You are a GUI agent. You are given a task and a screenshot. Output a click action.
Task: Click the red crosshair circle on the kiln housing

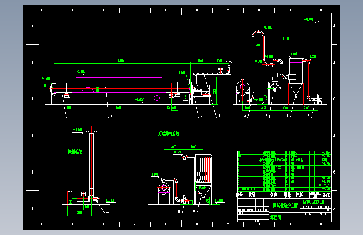coord(157,98)
